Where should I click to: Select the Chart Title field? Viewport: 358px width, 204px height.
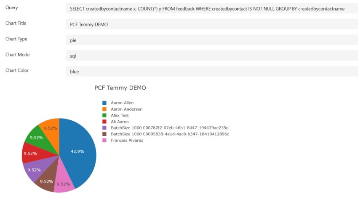click(212, 24)
